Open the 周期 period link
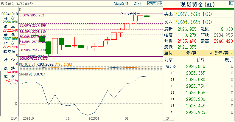The width and height of the screenshot is (235, 122). [x=137, y=4]
